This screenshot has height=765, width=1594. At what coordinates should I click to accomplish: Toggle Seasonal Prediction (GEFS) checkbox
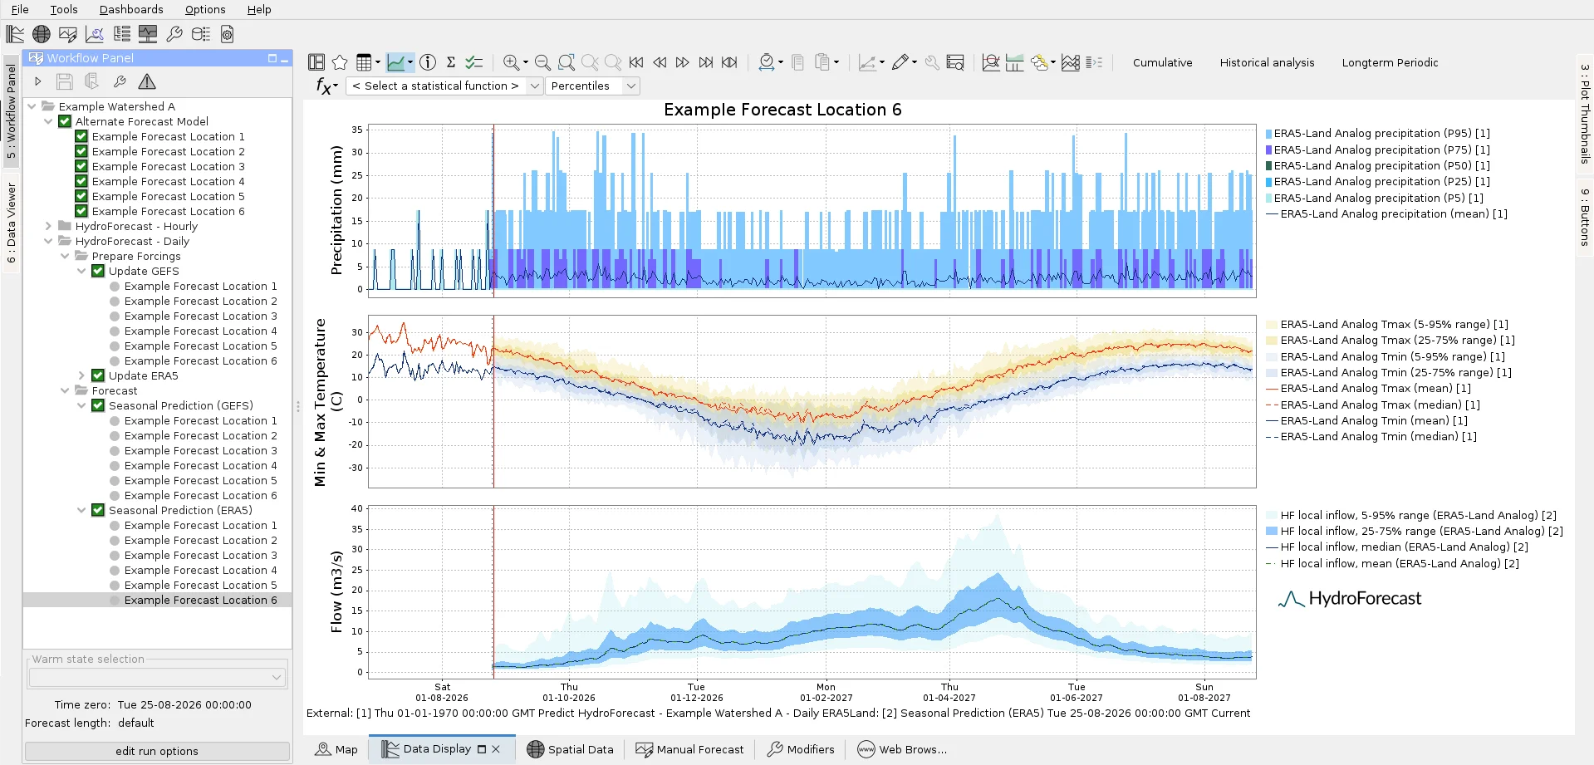click(x=98, y=405)
